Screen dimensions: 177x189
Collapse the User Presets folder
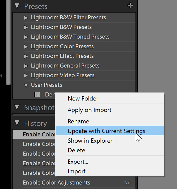click(26, 85)
